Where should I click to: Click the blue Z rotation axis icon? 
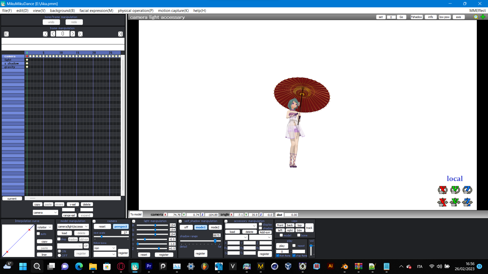pos(467,190)
